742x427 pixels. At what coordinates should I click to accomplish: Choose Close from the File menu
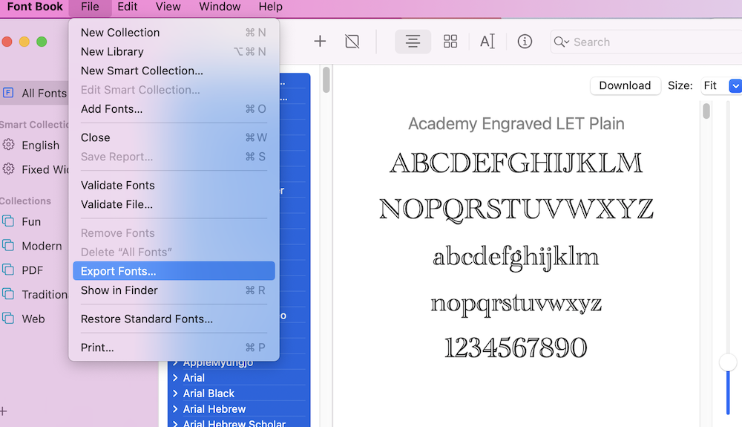pyautogui.click(x=174, y=138)
